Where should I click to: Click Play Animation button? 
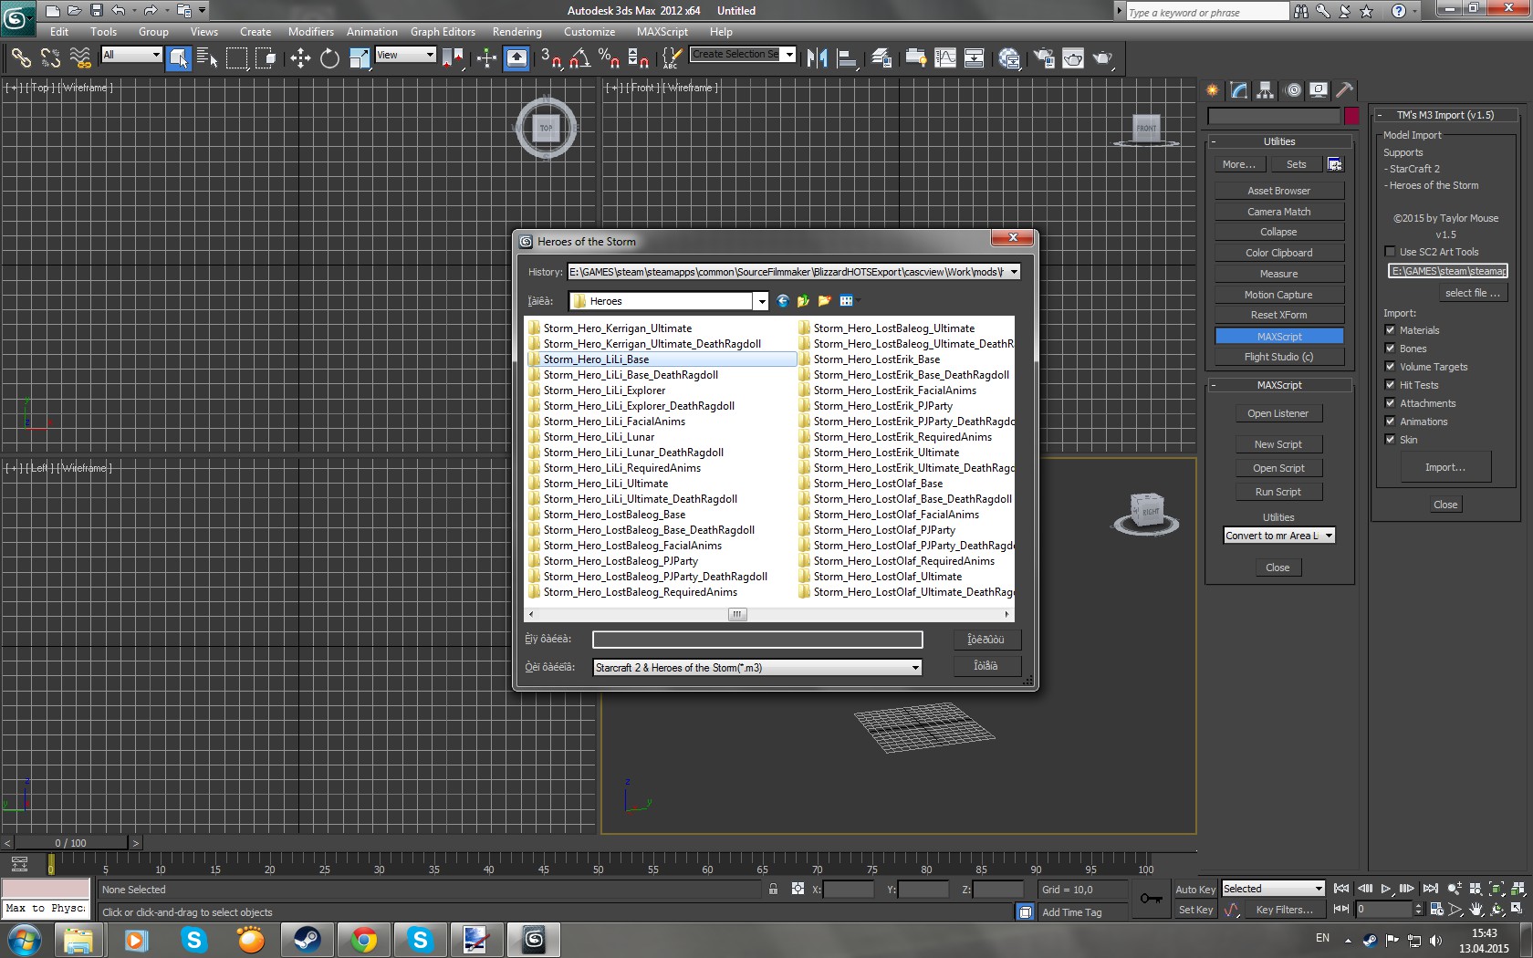[1386, 889]
